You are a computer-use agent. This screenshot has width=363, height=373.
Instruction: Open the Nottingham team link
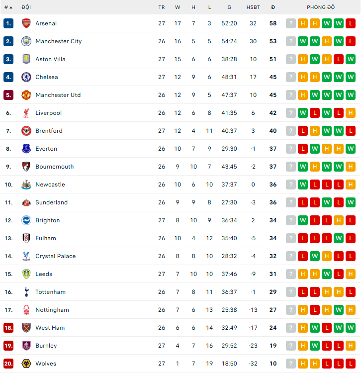click(x=52, y=310)
